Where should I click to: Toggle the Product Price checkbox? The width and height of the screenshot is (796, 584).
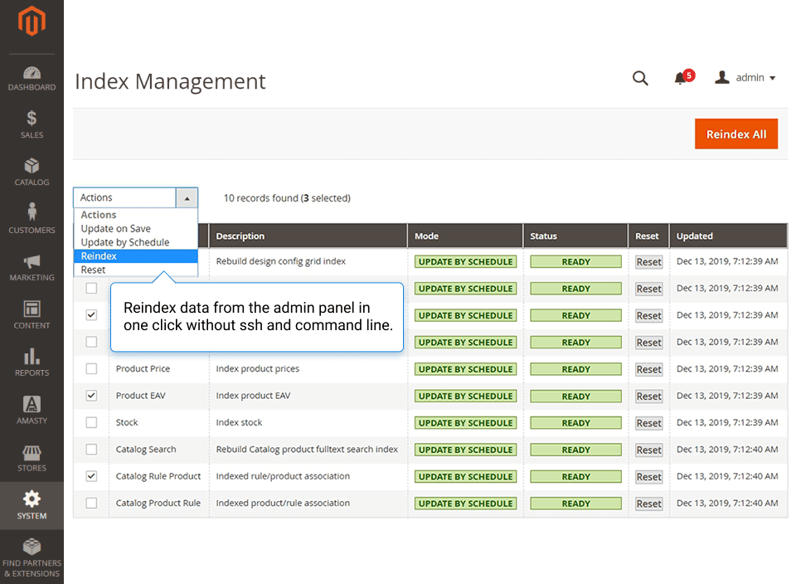coord(91,368)
